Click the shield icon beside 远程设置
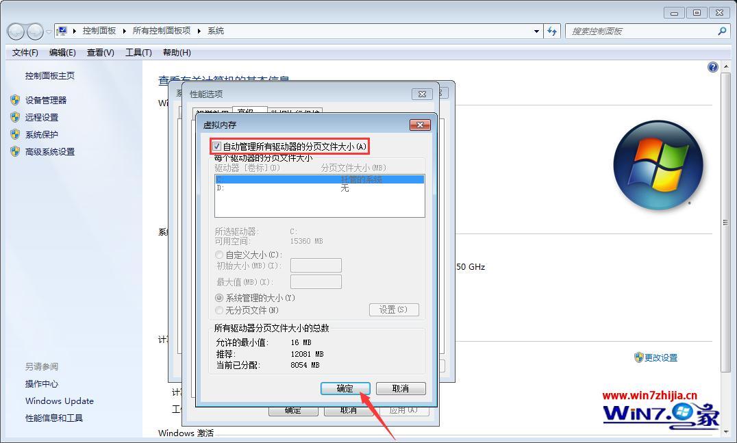The width and height of the screenshot is (737, 443). 15,117
